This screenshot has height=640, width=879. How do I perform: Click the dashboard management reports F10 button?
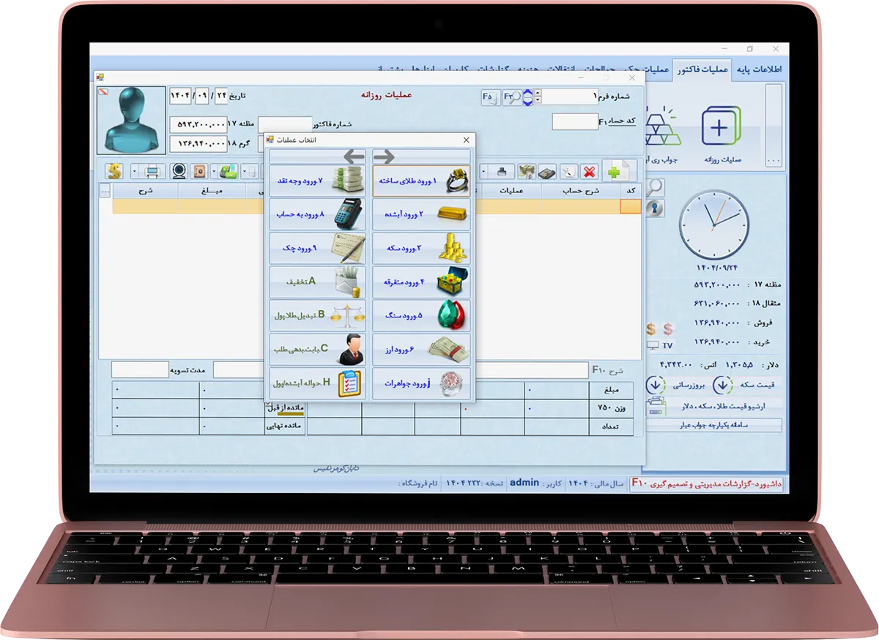point(708,483)
